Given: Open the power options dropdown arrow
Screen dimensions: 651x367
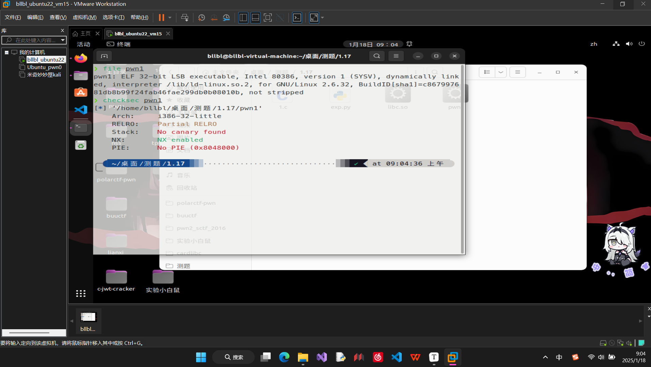Looking at the screenshot, I should click(170, 17).
